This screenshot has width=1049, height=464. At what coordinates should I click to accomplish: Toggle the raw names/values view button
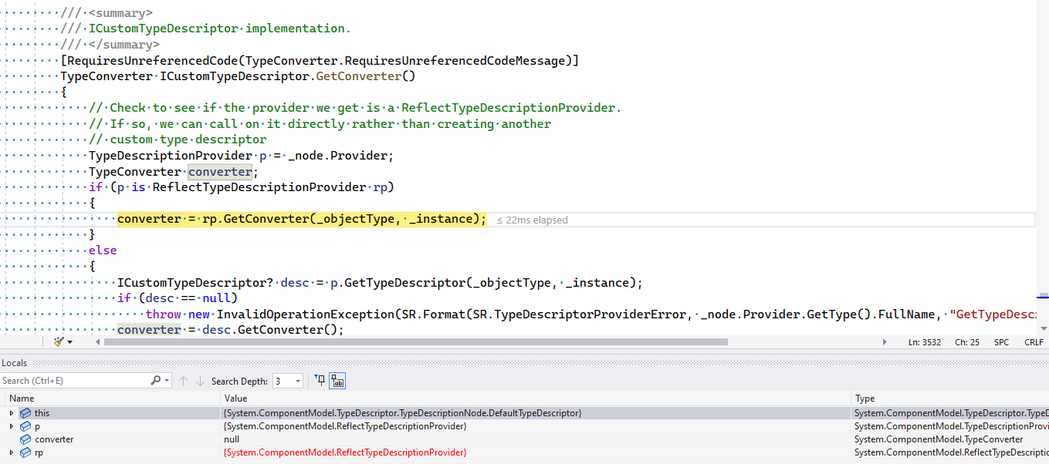(337, 381)
